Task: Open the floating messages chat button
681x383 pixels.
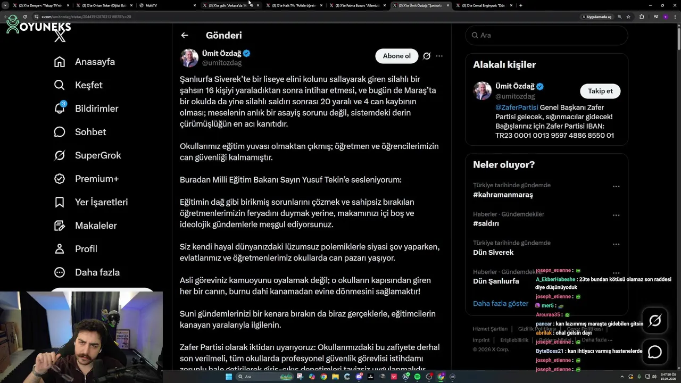Action: pyautogui.click(x=655, y=352)
